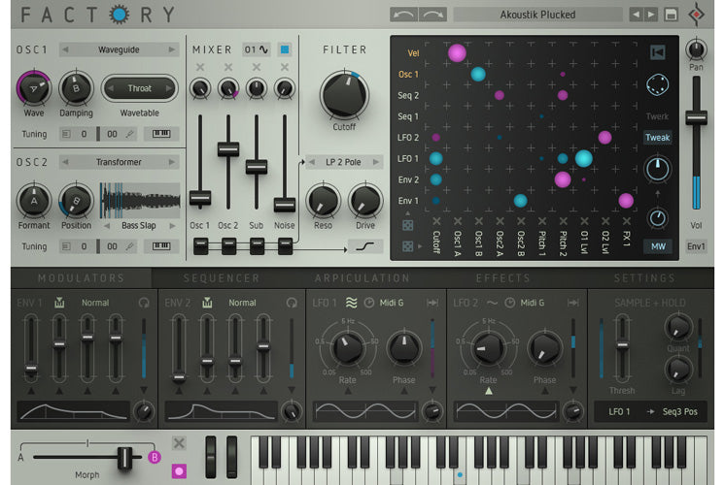
Task: Toggle the blue mixer enable square
Action: 285,49
